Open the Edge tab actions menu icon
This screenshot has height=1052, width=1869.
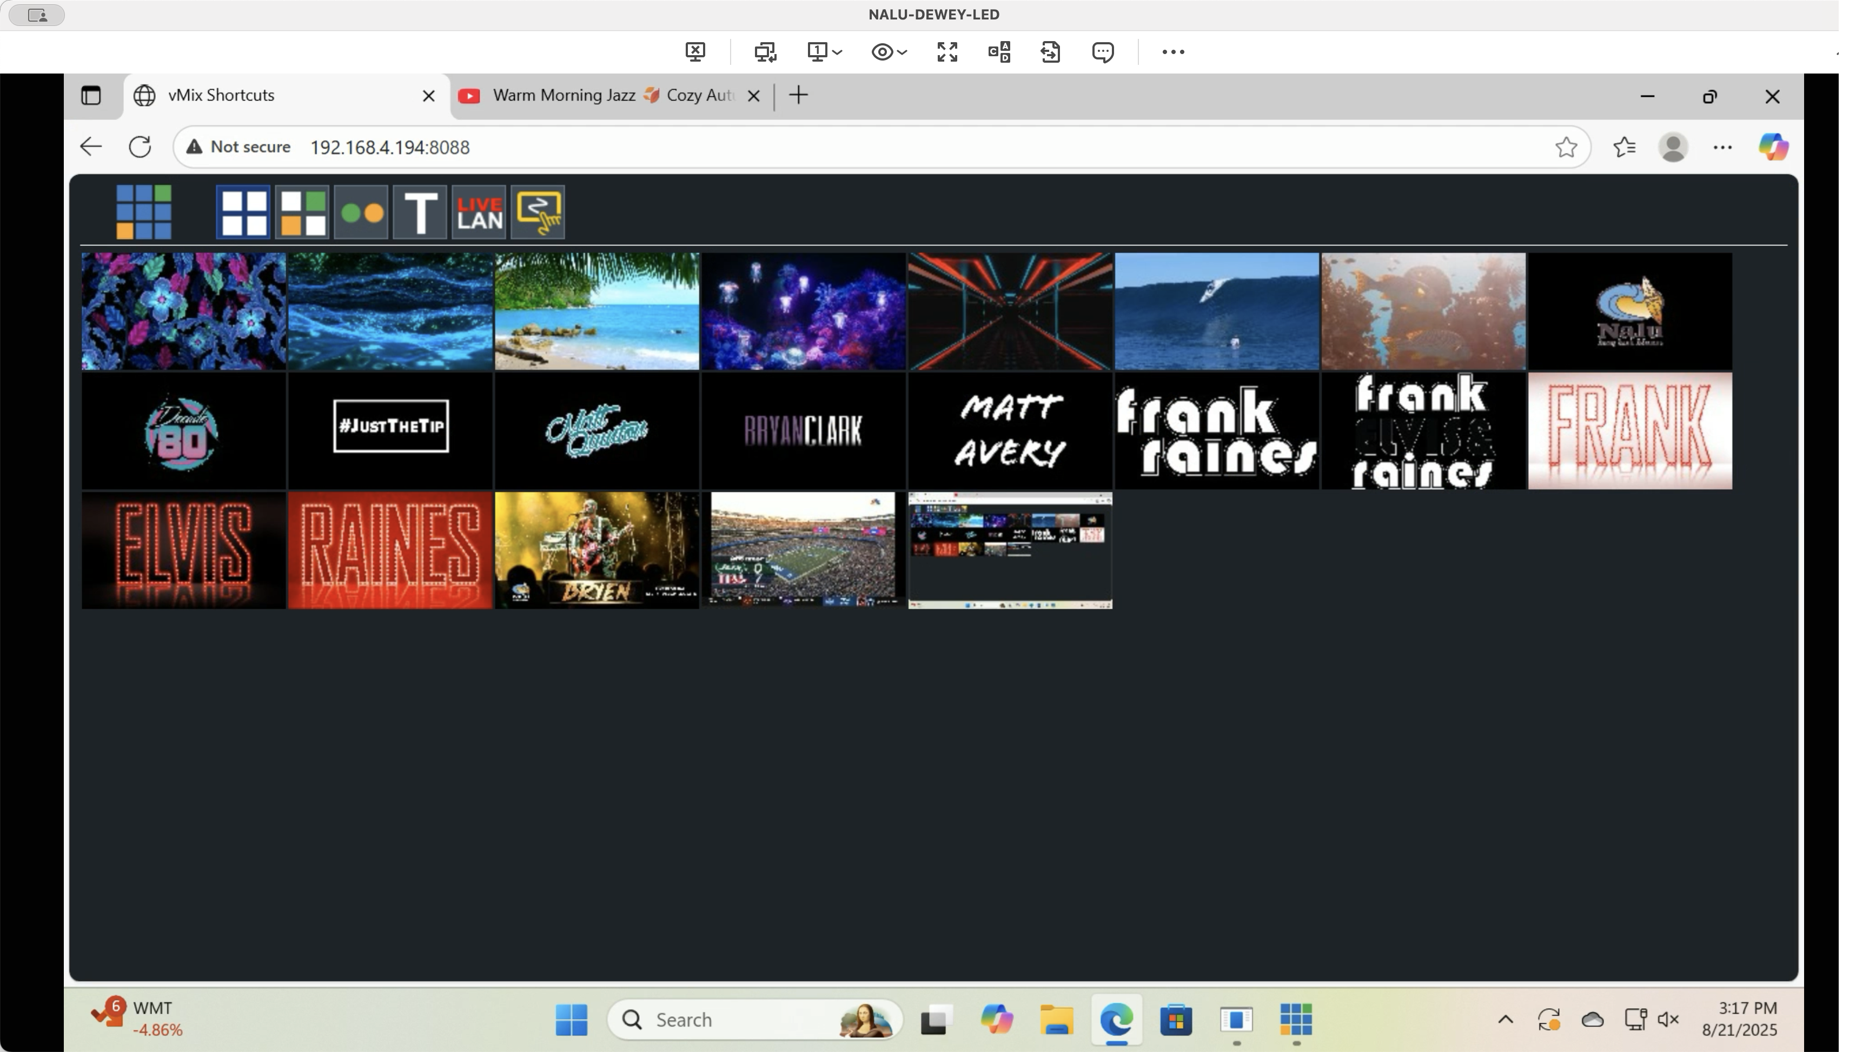(x=91, y=96)
